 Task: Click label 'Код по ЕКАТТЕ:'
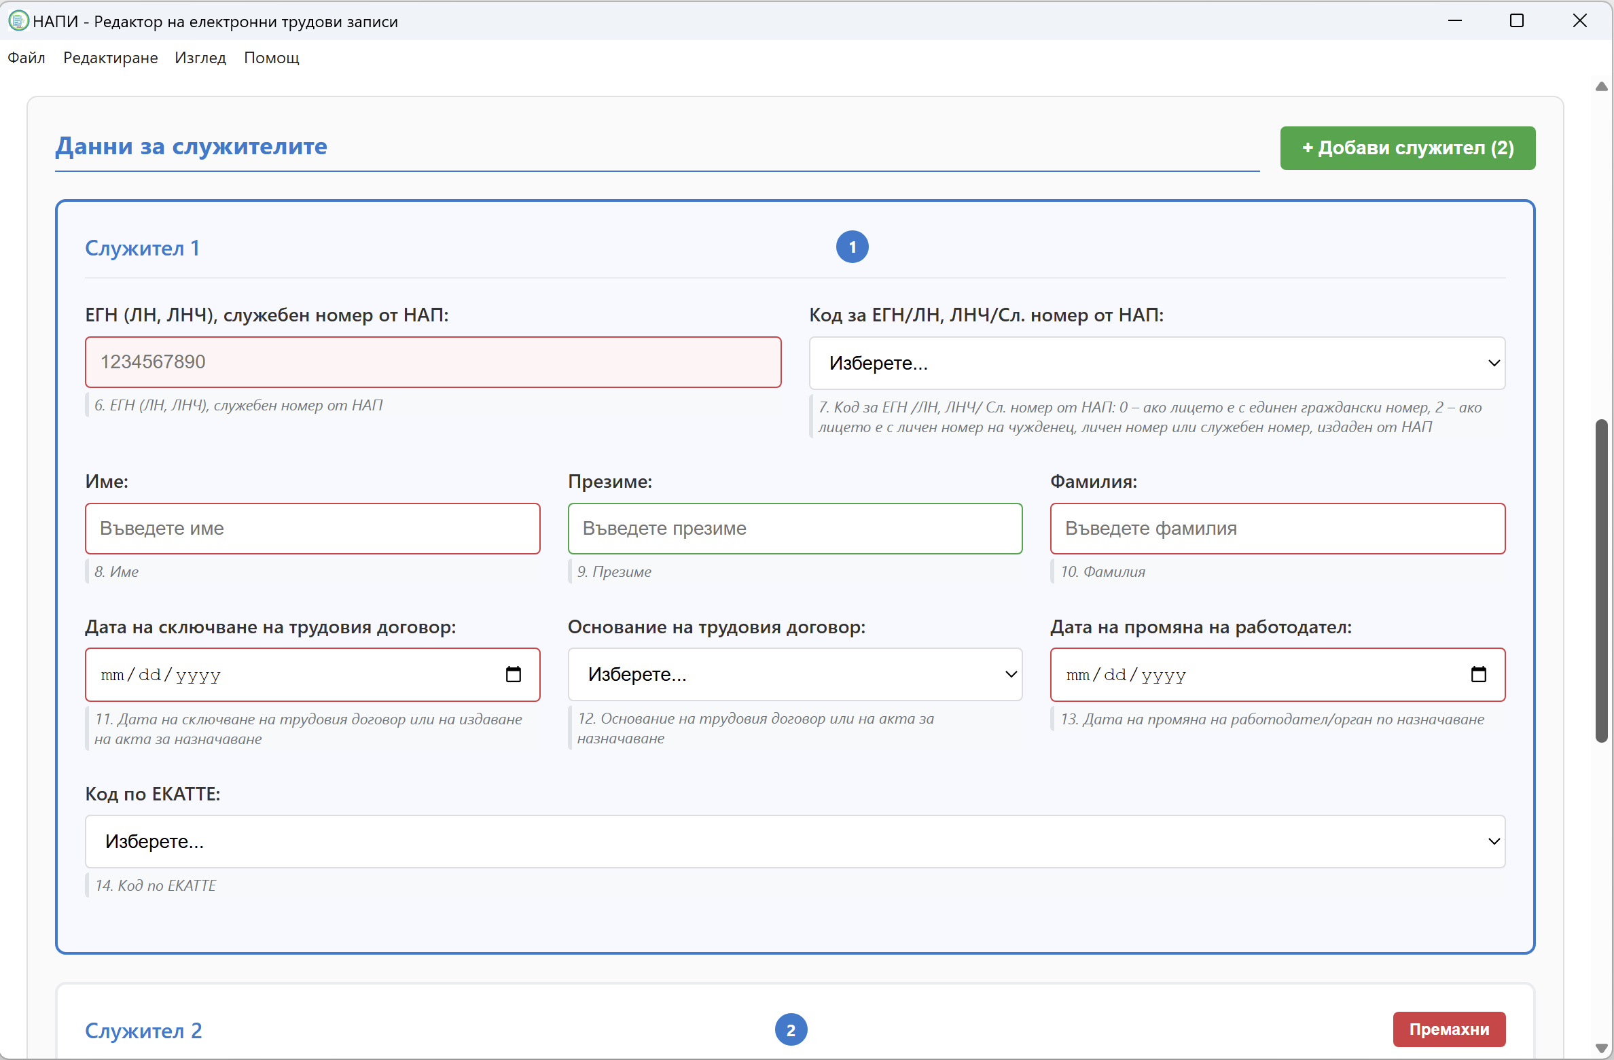[x=153, y=794]
